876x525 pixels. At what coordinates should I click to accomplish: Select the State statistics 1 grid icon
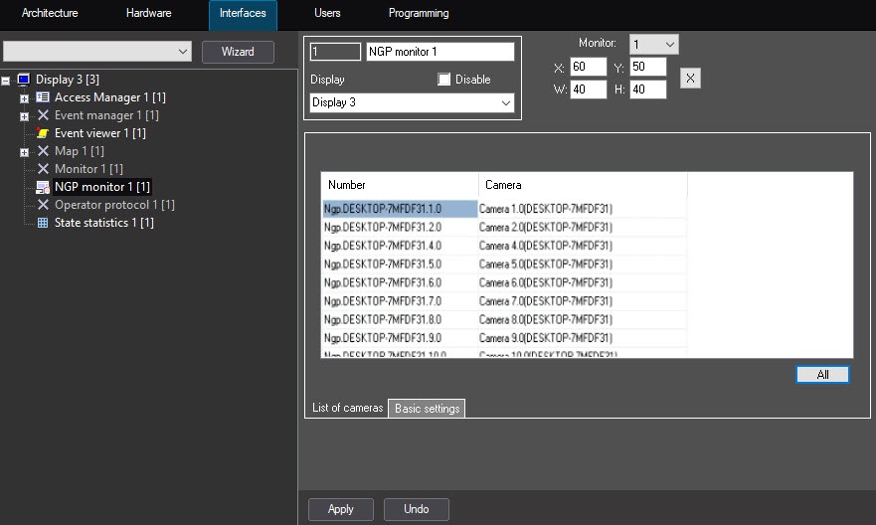43,223
